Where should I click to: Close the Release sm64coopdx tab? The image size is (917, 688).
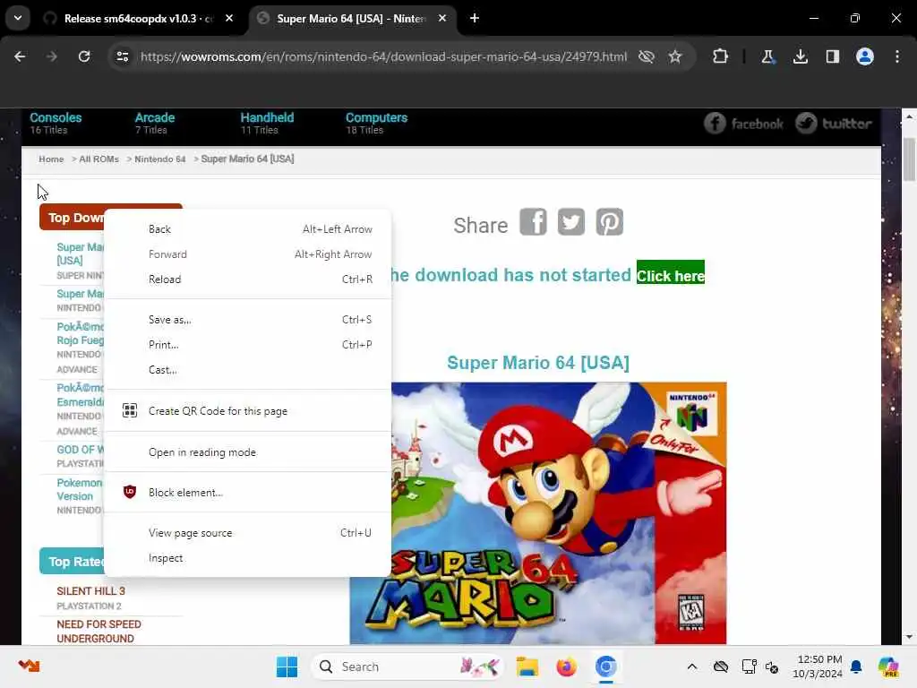coord(229,18)
